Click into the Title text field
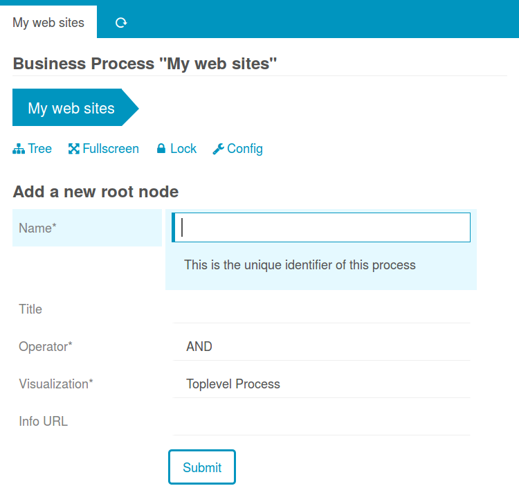 click(322, 309)
